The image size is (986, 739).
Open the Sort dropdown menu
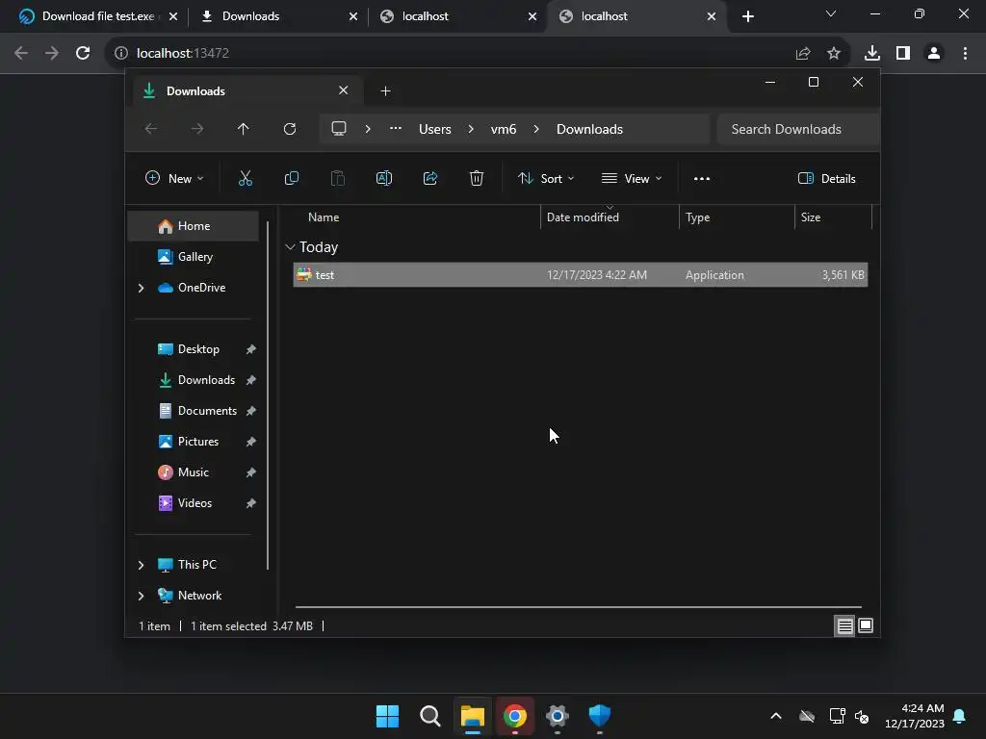[546, 178]
